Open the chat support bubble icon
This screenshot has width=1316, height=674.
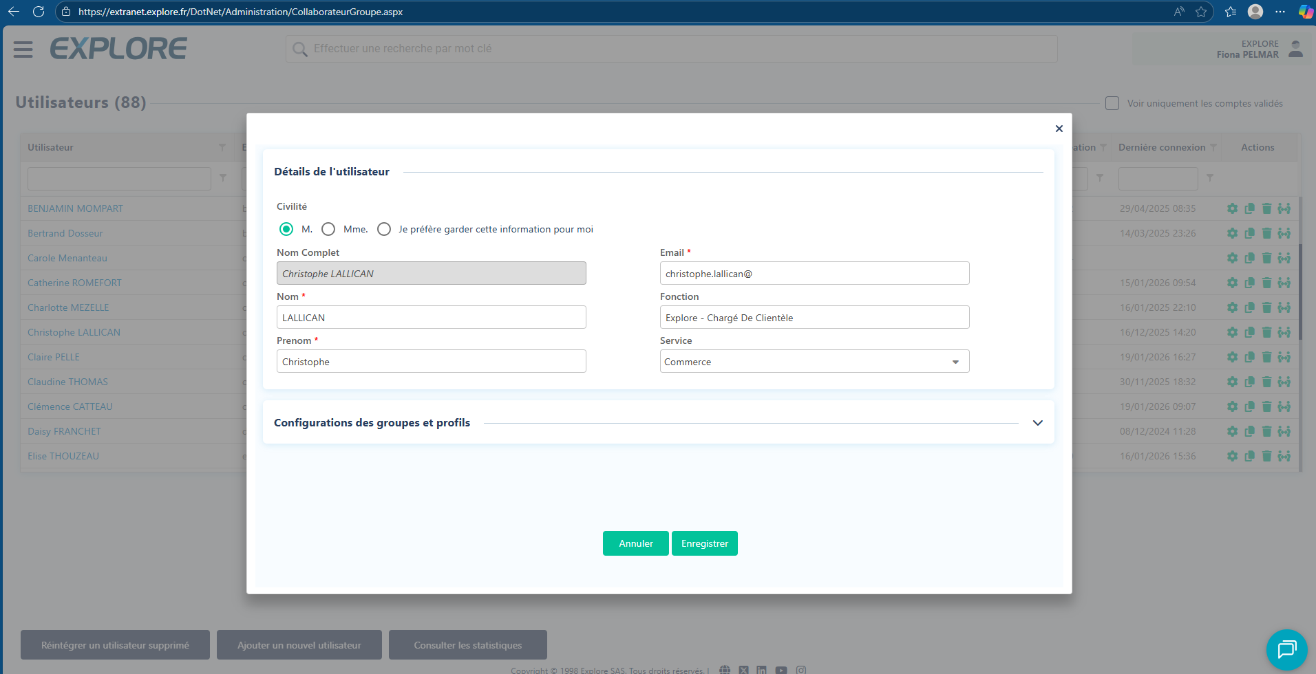pos(1286,649)
